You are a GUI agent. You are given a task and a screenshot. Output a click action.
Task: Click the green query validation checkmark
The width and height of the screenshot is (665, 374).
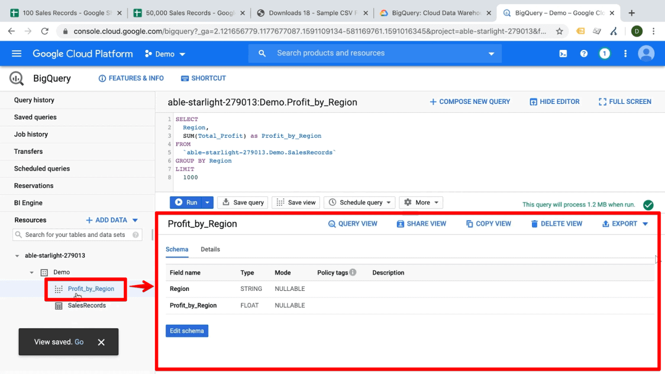click(649, 204)
